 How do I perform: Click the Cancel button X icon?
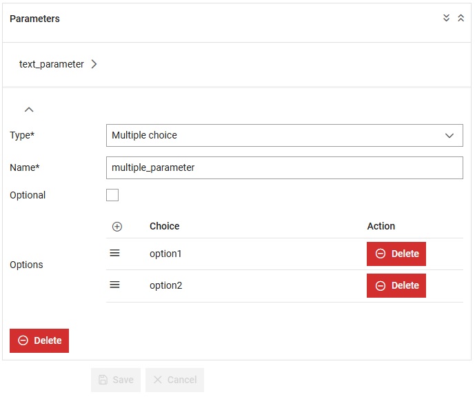point(158,380)
